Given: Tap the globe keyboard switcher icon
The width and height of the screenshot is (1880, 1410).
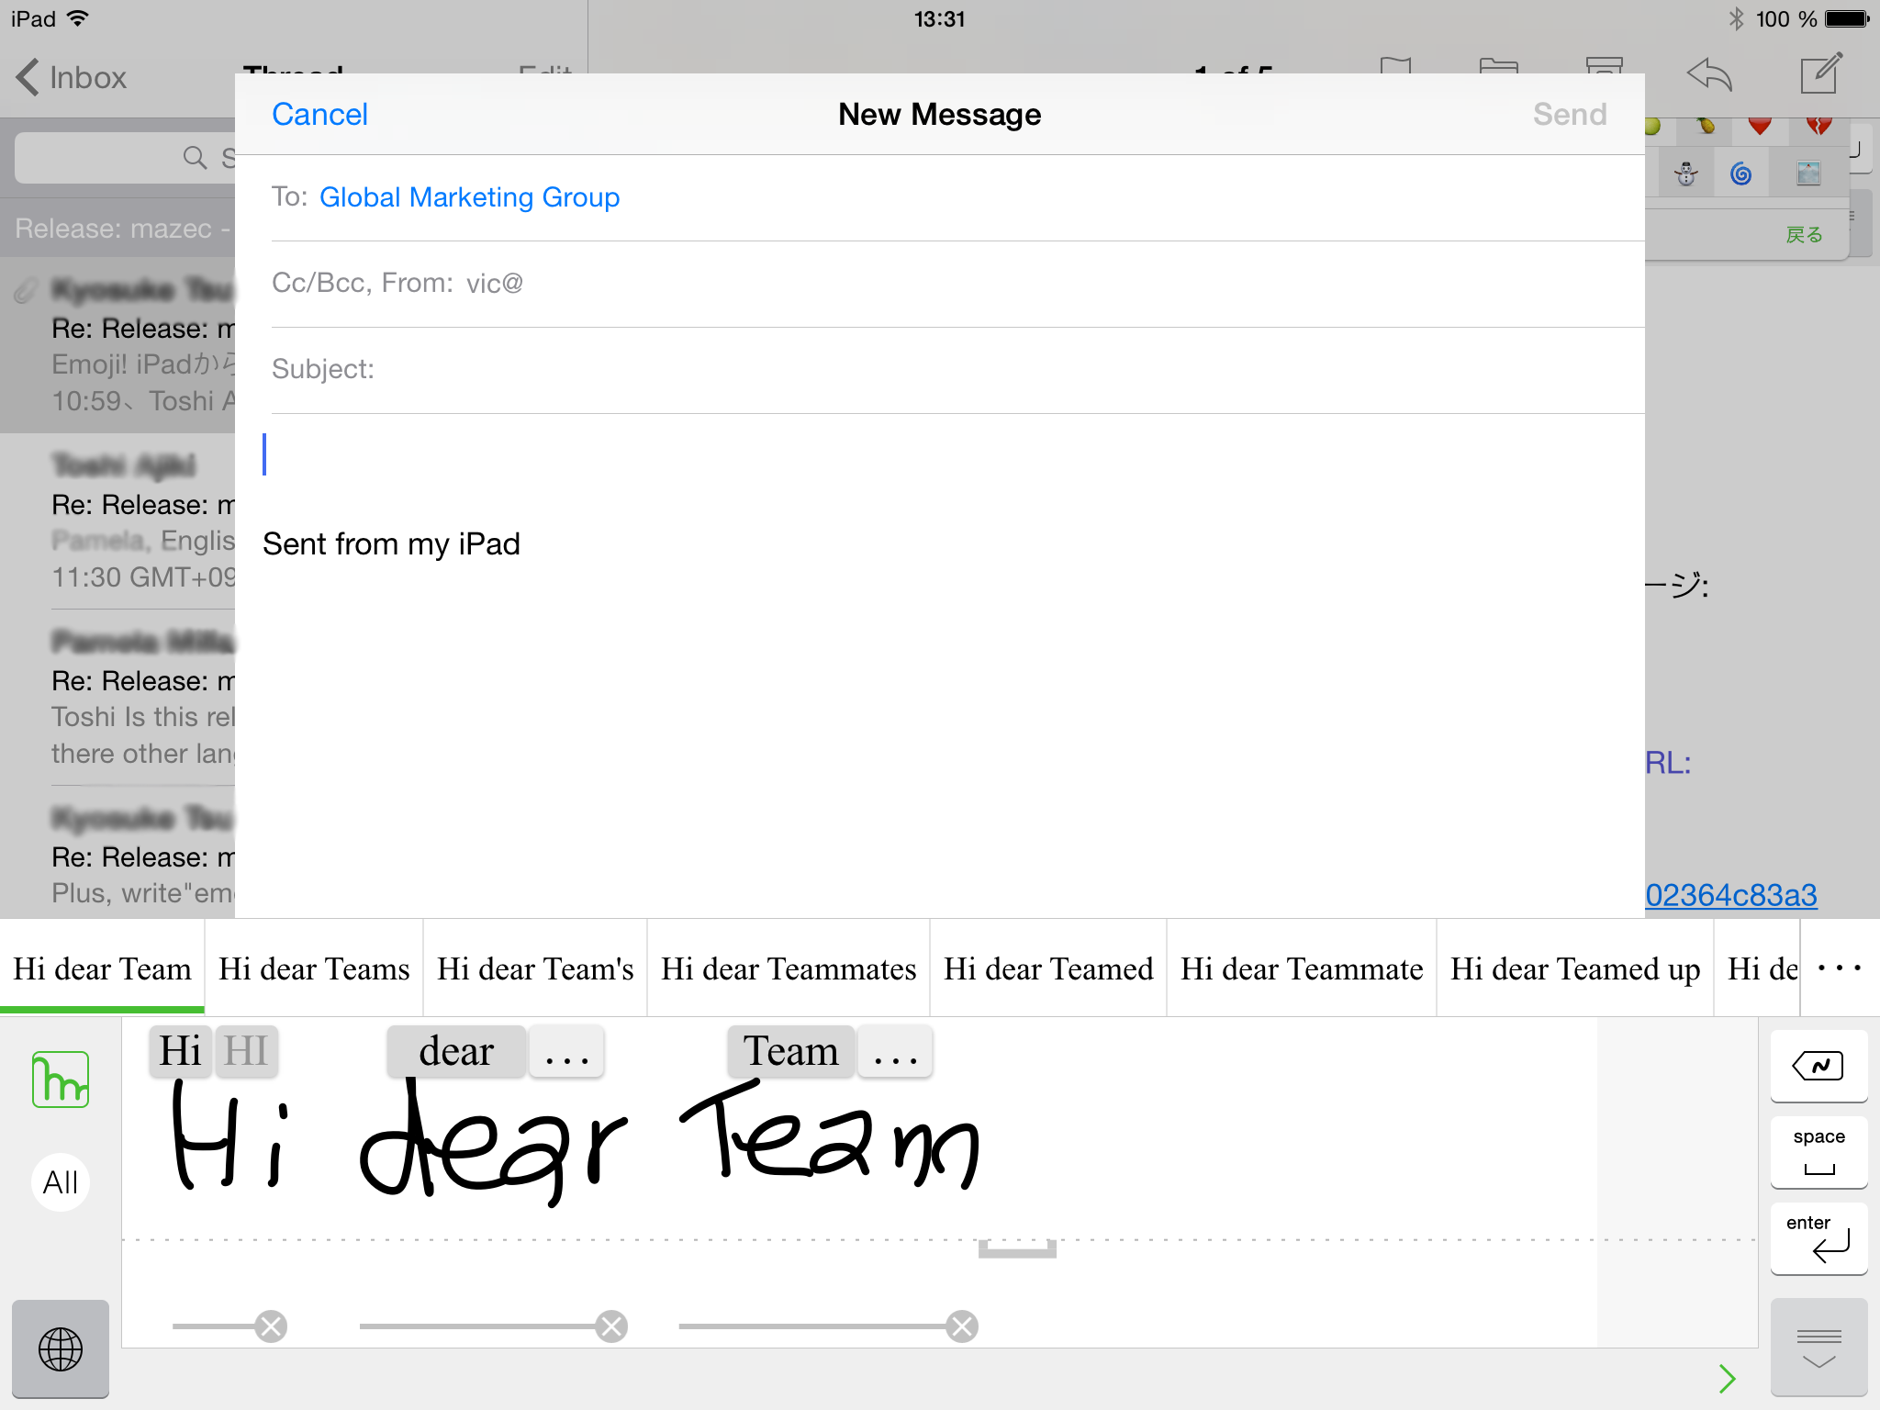Looking at the screenshot, I should click(x=61, y=1349).
